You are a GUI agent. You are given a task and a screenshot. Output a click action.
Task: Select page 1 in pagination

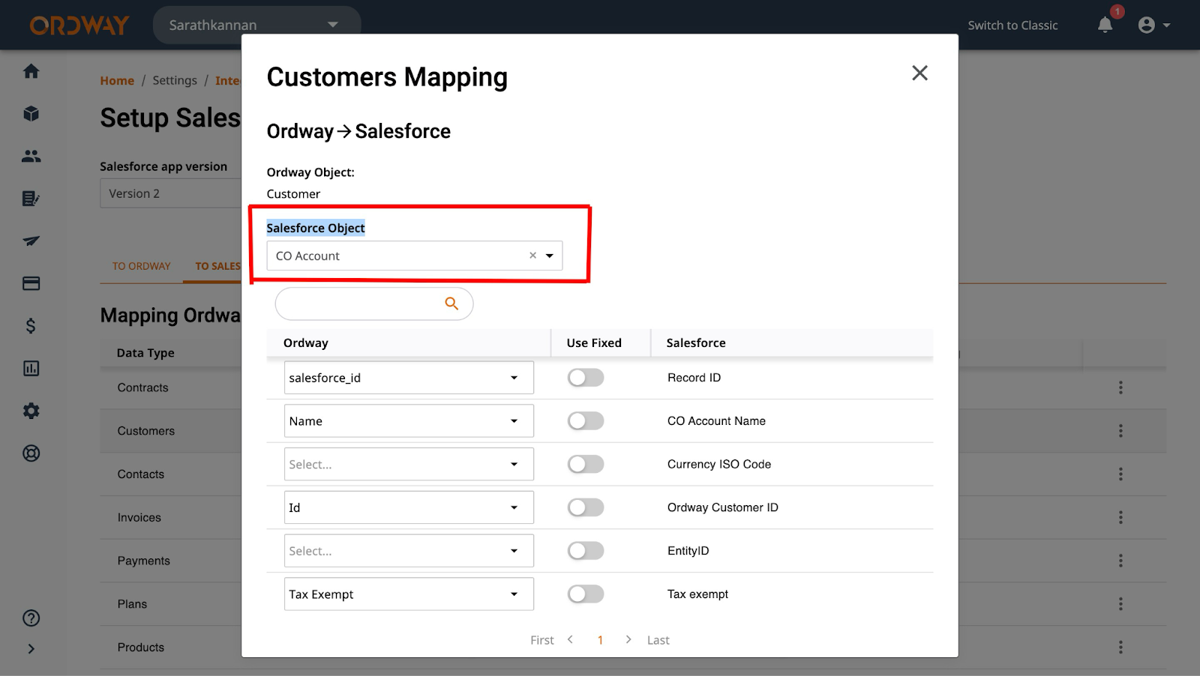pyautogui.click(x=600, y=640)
